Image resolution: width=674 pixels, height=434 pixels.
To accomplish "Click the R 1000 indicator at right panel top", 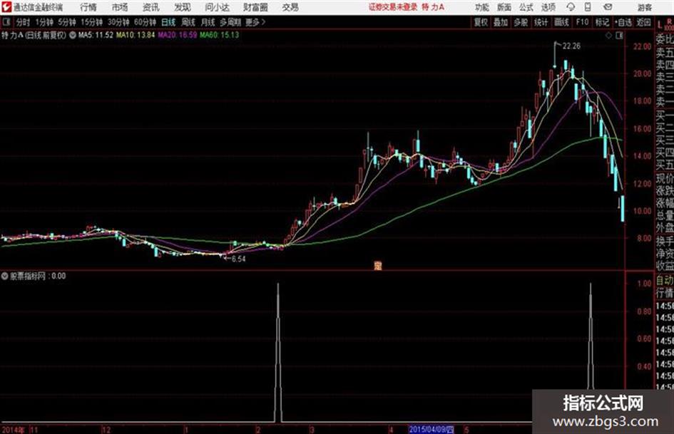I will [x=669, y=24].
